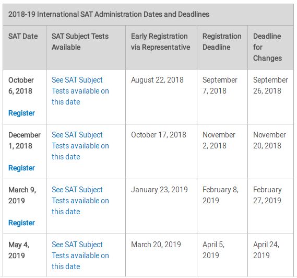
Task: Click the Deadline for Changes column header
Action: (267, 47)
